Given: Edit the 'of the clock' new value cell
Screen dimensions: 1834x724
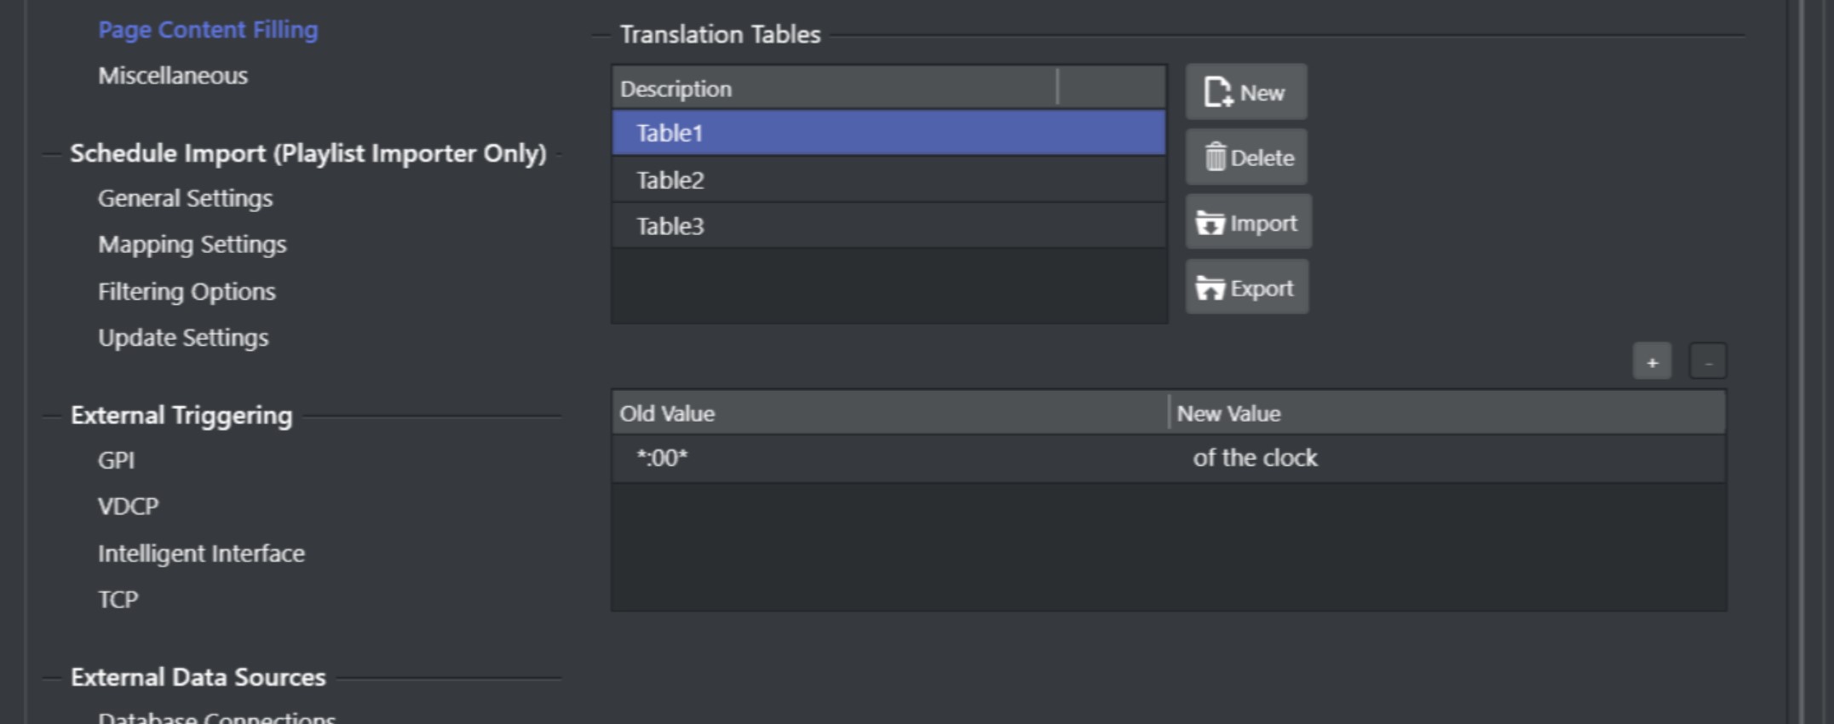Looking at the screenshot, I should click(1255, 458).
